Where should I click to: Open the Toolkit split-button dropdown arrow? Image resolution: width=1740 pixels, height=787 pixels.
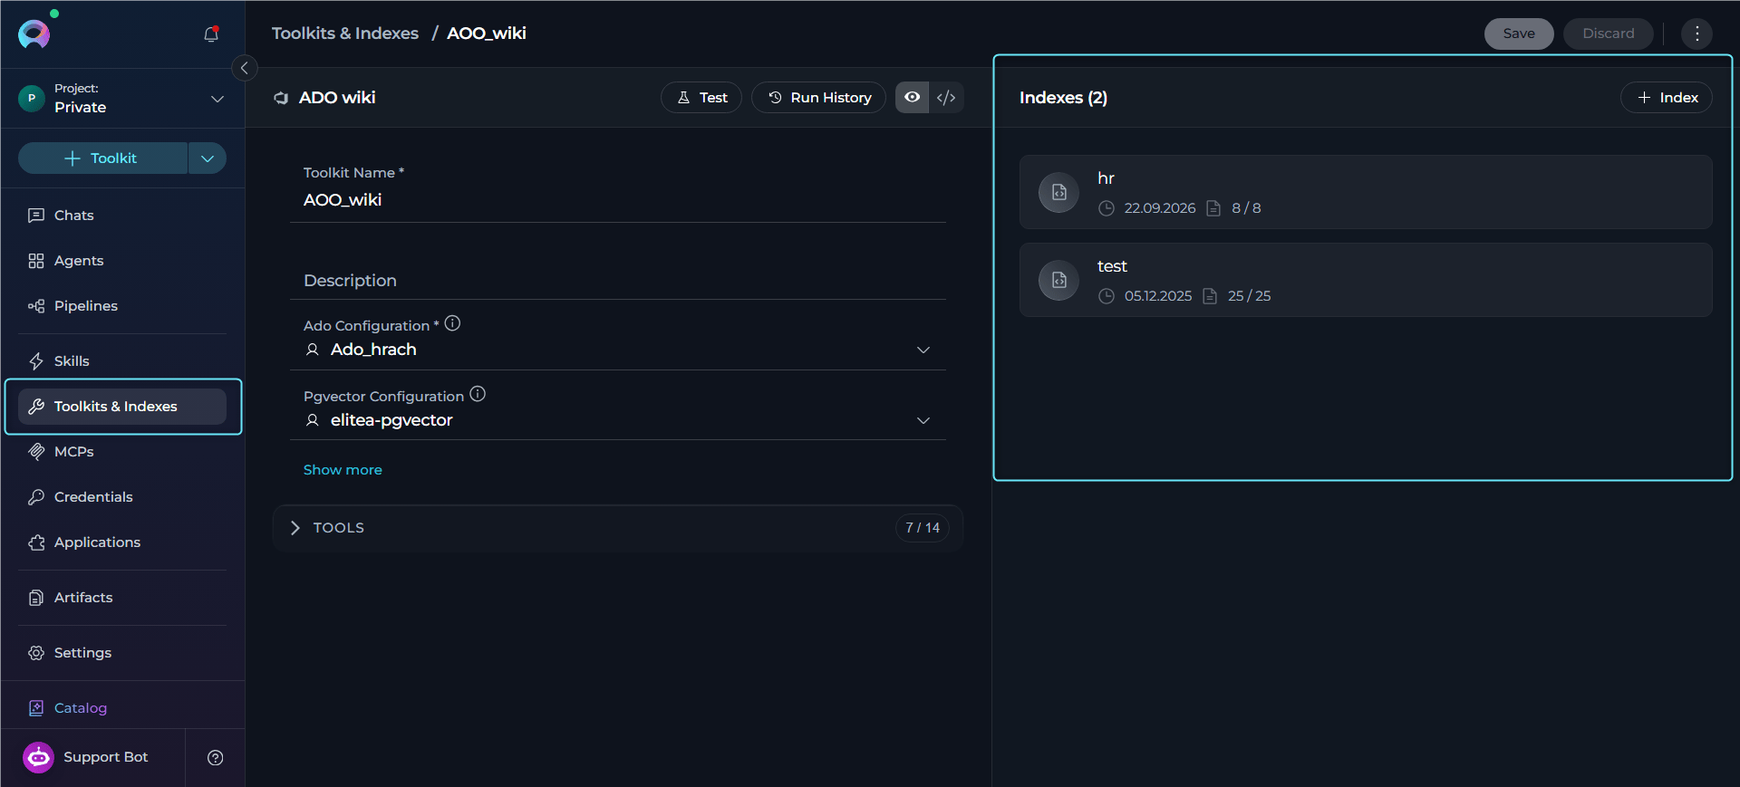pyautogui.click(x=208, y=158)
